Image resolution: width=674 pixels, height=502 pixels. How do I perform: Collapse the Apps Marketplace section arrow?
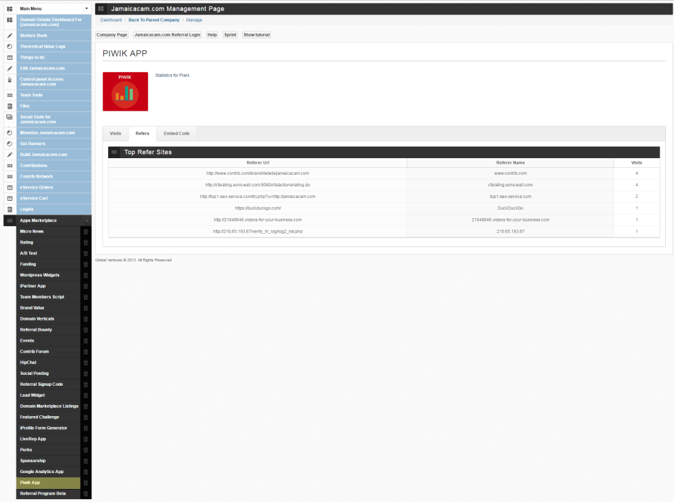[x=87, y=221]
